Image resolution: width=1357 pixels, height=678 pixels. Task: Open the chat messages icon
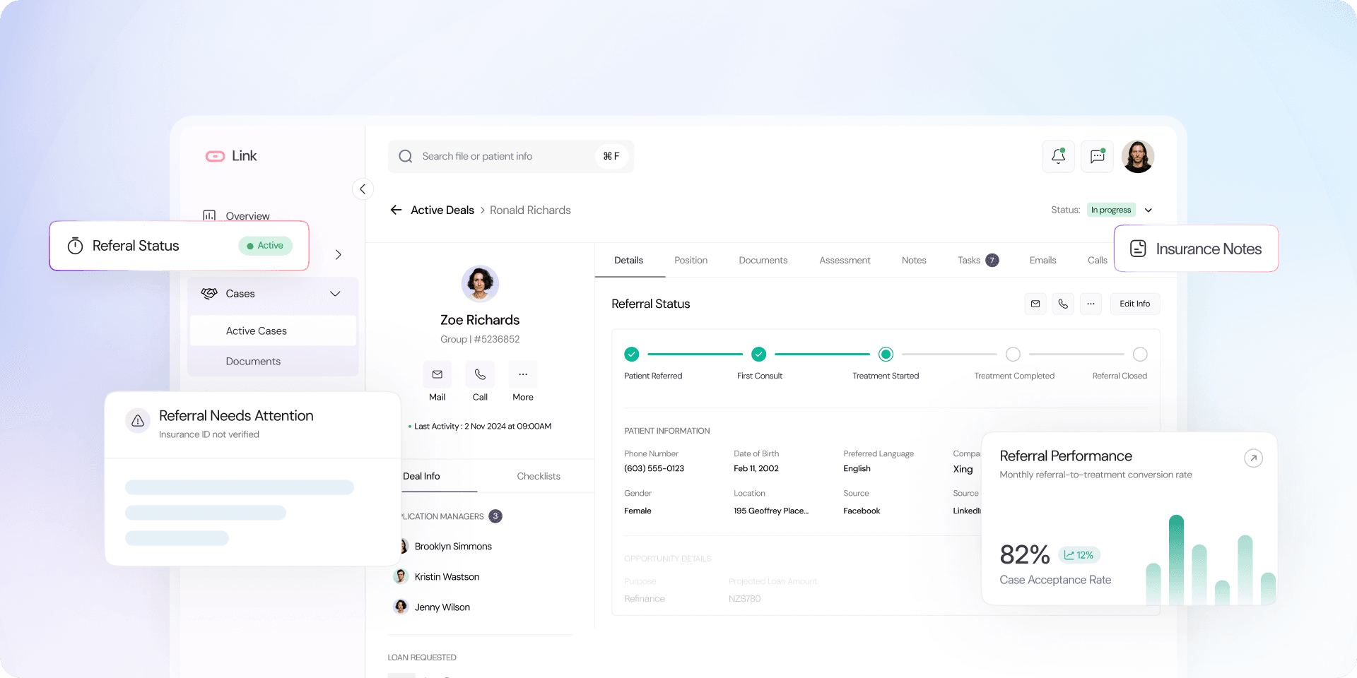click(1097, 156)
